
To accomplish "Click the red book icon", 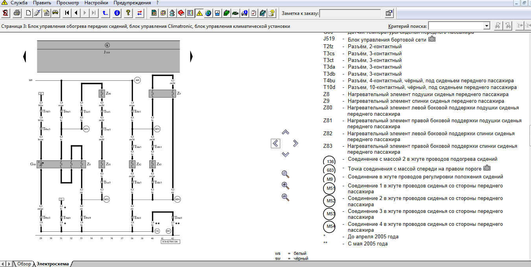I will point(181,13).
